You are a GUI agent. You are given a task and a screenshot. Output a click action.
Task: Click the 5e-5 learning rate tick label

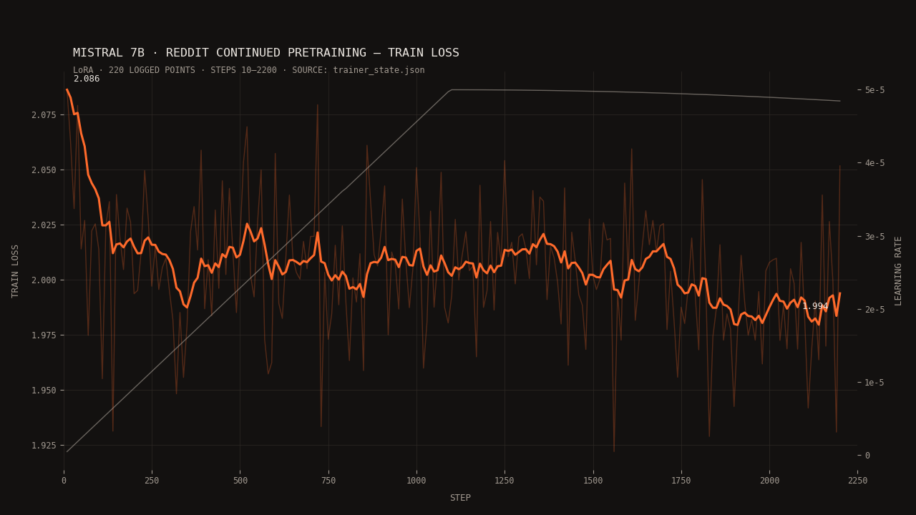click(x=874, y=89)
